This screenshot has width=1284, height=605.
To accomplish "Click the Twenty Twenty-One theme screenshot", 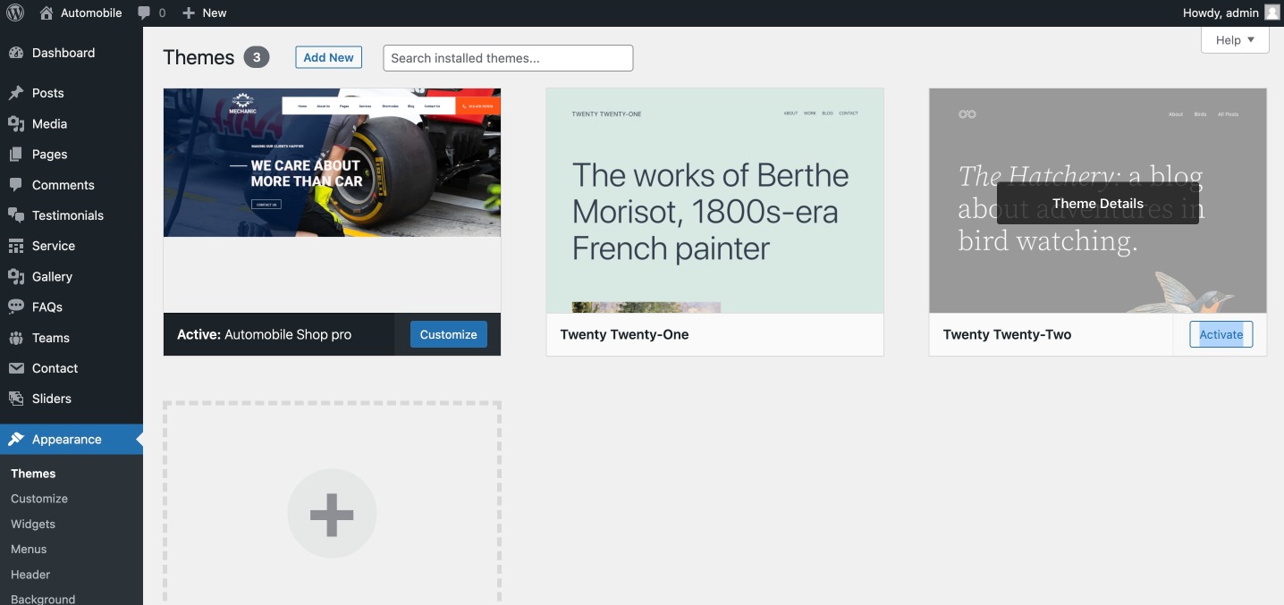I will 714,200.
